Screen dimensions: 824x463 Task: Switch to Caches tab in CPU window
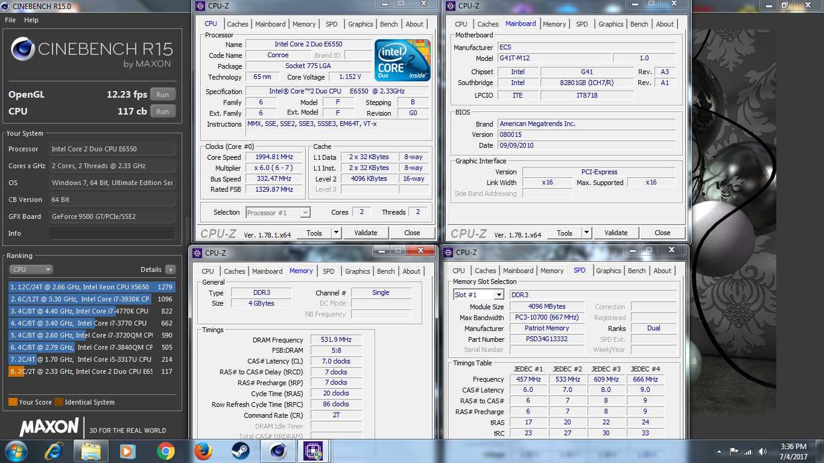(x=238, y=24)
